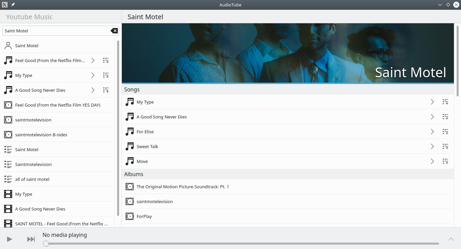Click the Saint Motel banner image
The image size is (461, 249).
point(288,53)
